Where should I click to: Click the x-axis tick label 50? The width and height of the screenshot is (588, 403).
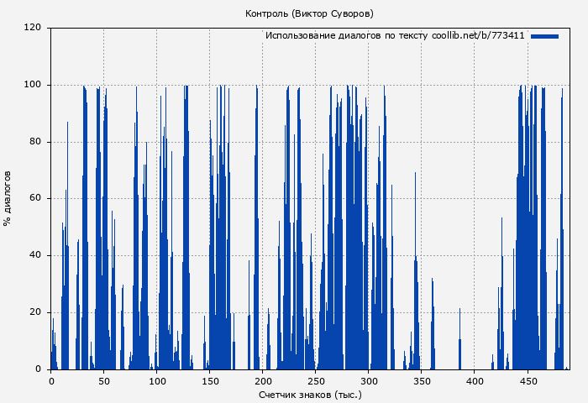point(104,381)
